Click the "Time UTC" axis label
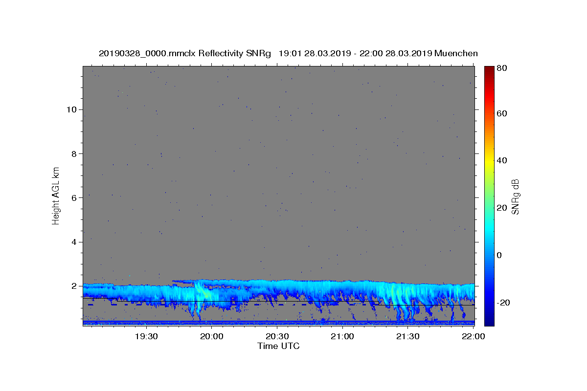Image resolution: width=587 pixels, height=391 pixels. coord(278,346)
